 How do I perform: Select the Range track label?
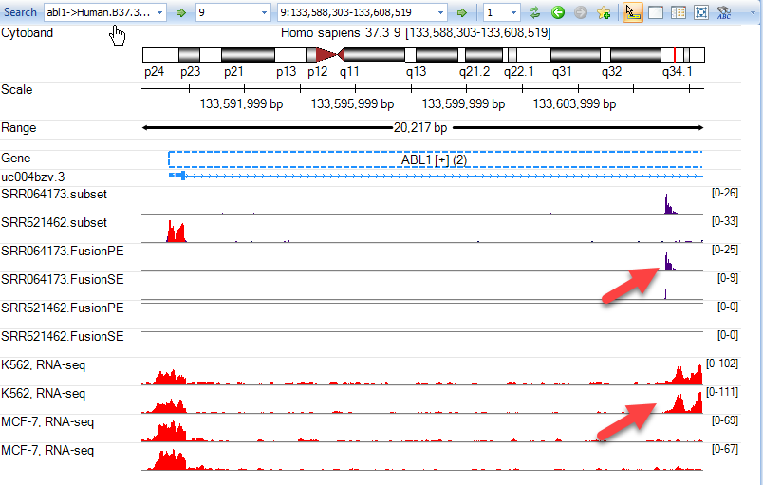pyautogui.click(x=18, y=128)
